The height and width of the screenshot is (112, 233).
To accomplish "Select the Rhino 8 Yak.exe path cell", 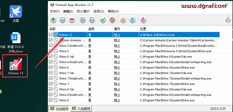I will point(166,89).
